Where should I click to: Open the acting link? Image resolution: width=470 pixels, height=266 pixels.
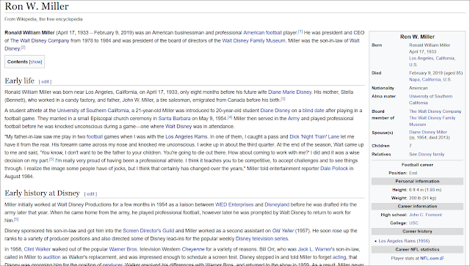(x=339, y=257)
